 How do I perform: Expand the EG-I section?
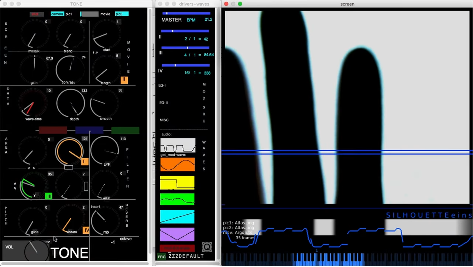point(162,85)
